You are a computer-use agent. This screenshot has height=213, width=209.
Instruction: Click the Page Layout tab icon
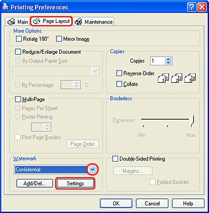click(x=36, y=21)
